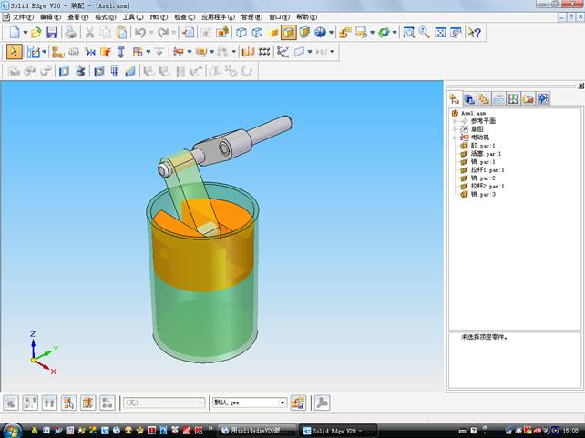Click the Solid Edge V20 taskbar button
Viewport: 585px width, 438px height.
338,431
